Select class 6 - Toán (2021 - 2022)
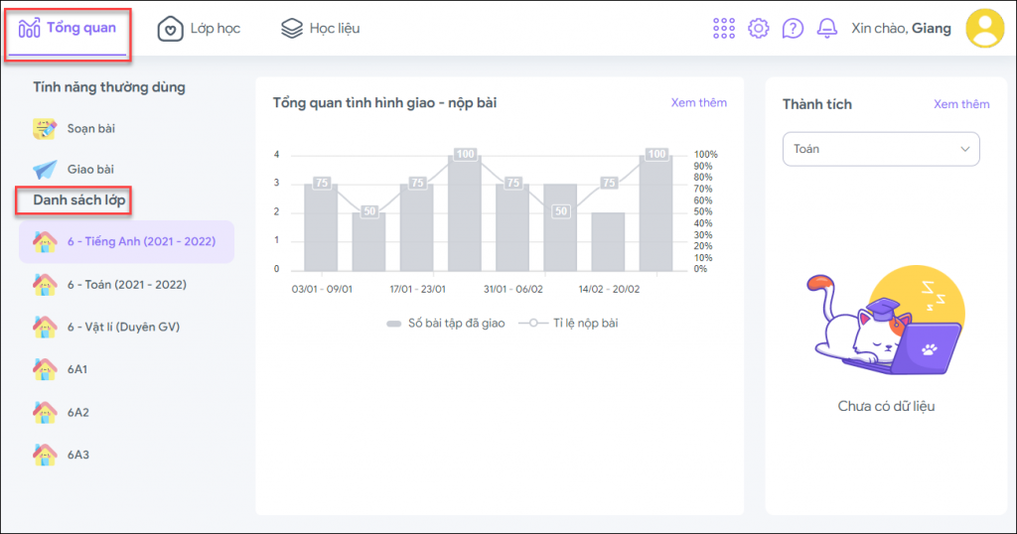This screenshot has width=1017, height=534. [126, 285]
